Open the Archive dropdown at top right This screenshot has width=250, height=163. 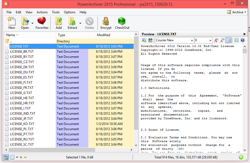pos(236,12)
